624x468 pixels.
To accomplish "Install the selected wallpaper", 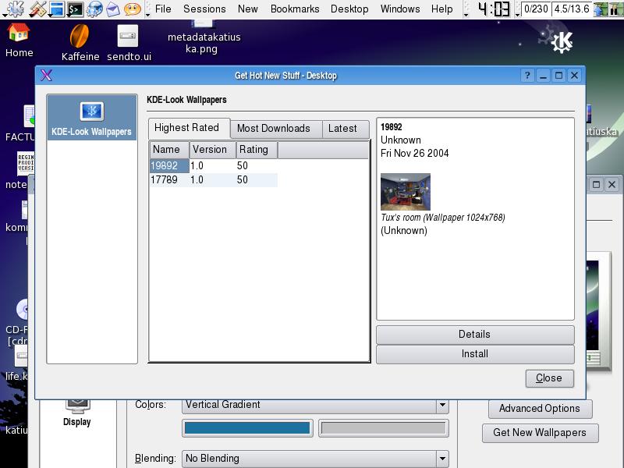I will [x=475, y=354].
